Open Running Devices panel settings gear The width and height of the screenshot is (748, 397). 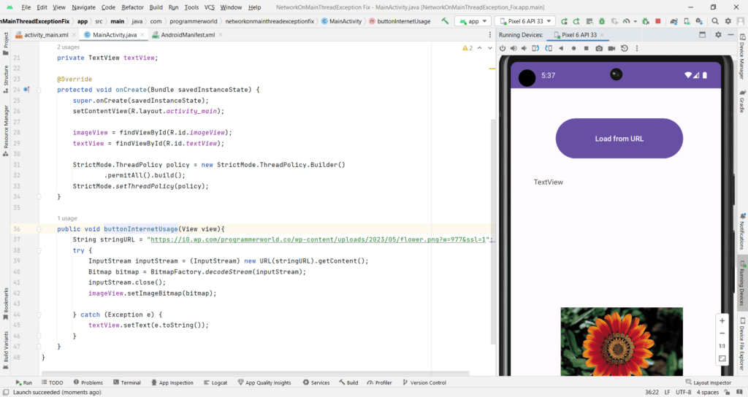(x=718, y=35)
